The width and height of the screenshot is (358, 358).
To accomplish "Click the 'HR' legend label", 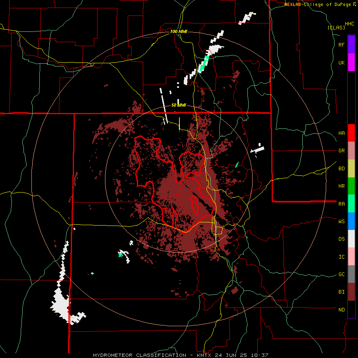I will [341, 186].
